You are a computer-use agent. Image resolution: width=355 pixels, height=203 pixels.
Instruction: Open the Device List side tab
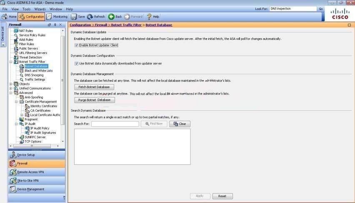pos(3,35)
